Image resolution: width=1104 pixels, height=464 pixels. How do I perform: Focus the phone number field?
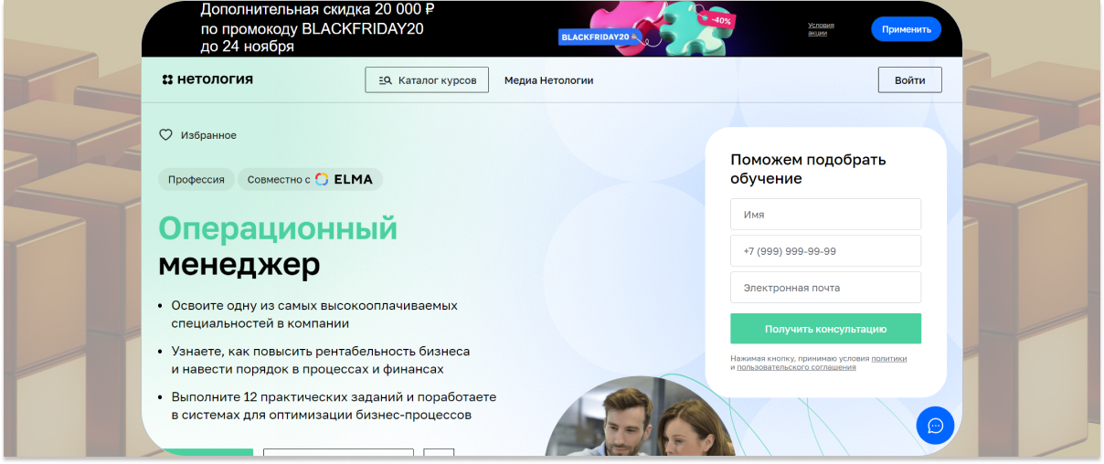826,251
